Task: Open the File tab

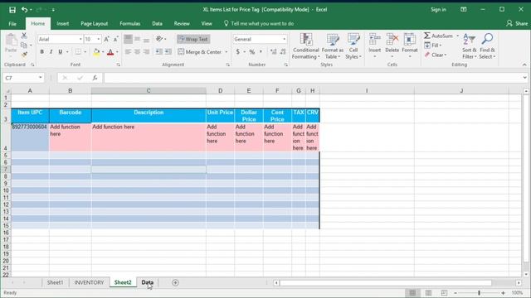Action: [x=12, y=24]
